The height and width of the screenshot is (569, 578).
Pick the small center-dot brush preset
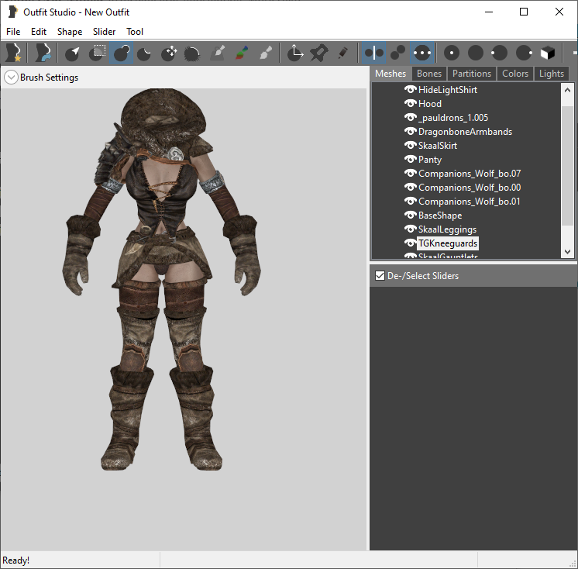click(452, 53)
